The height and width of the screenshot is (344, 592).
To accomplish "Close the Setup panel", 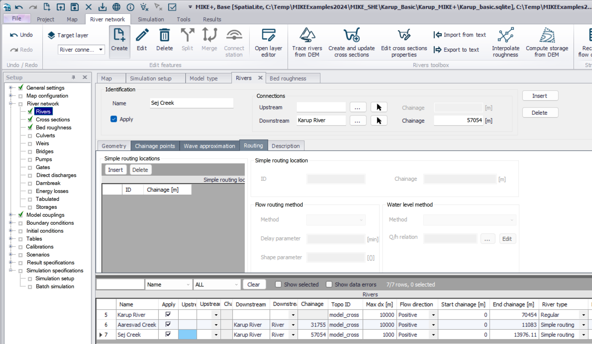I will [x=85, y=77].
